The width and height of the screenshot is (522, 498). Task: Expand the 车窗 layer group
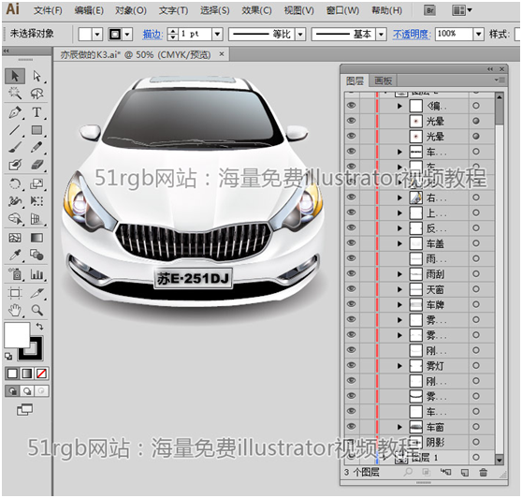(399, 427)
